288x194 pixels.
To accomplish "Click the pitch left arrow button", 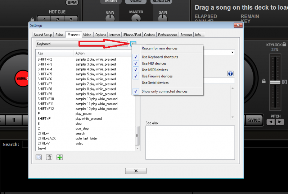I will point(270,122).
